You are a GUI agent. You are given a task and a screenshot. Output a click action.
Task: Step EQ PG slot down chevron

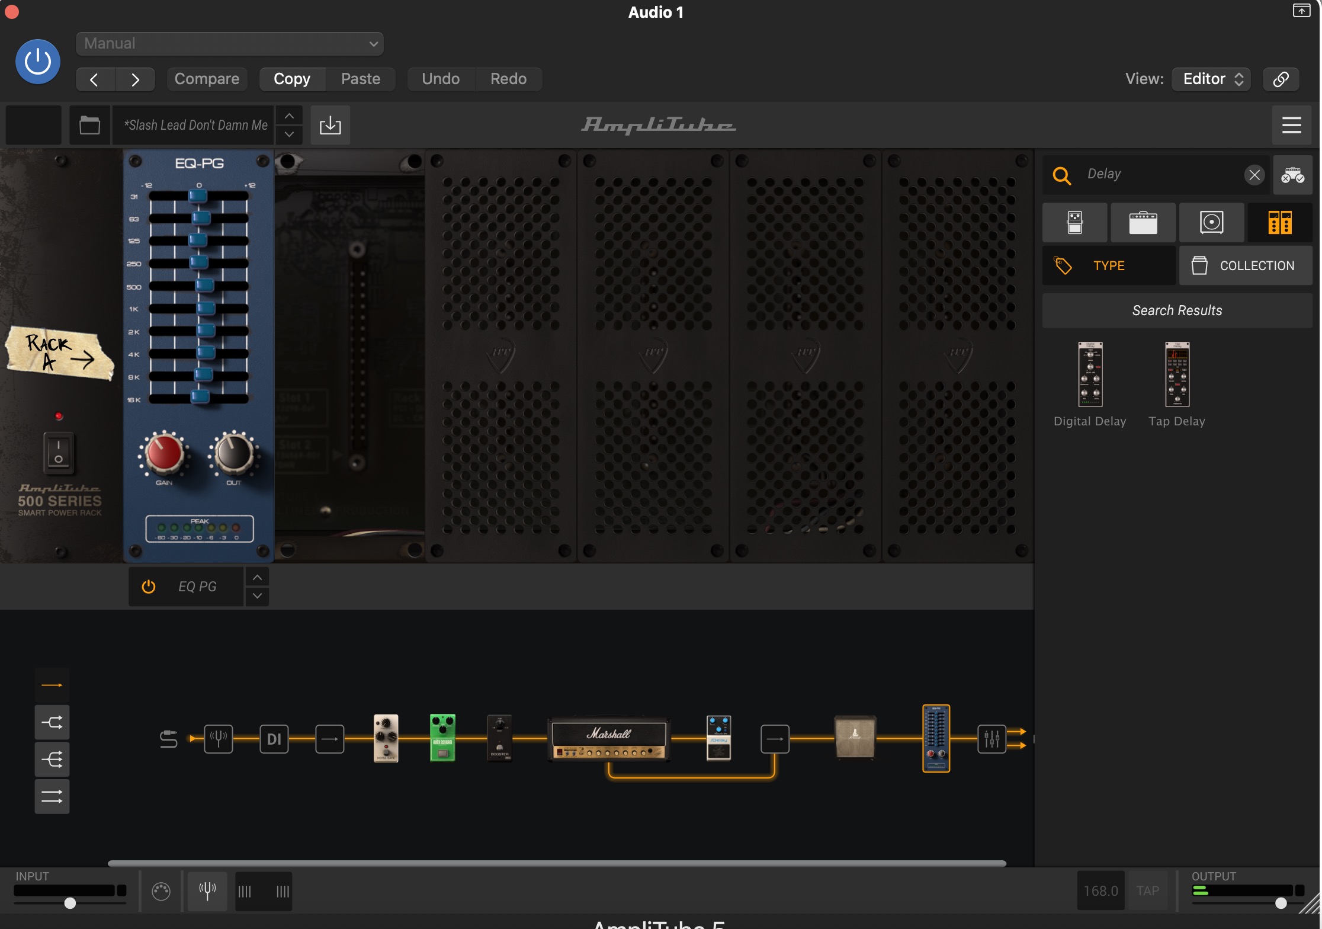pos(257,596)
